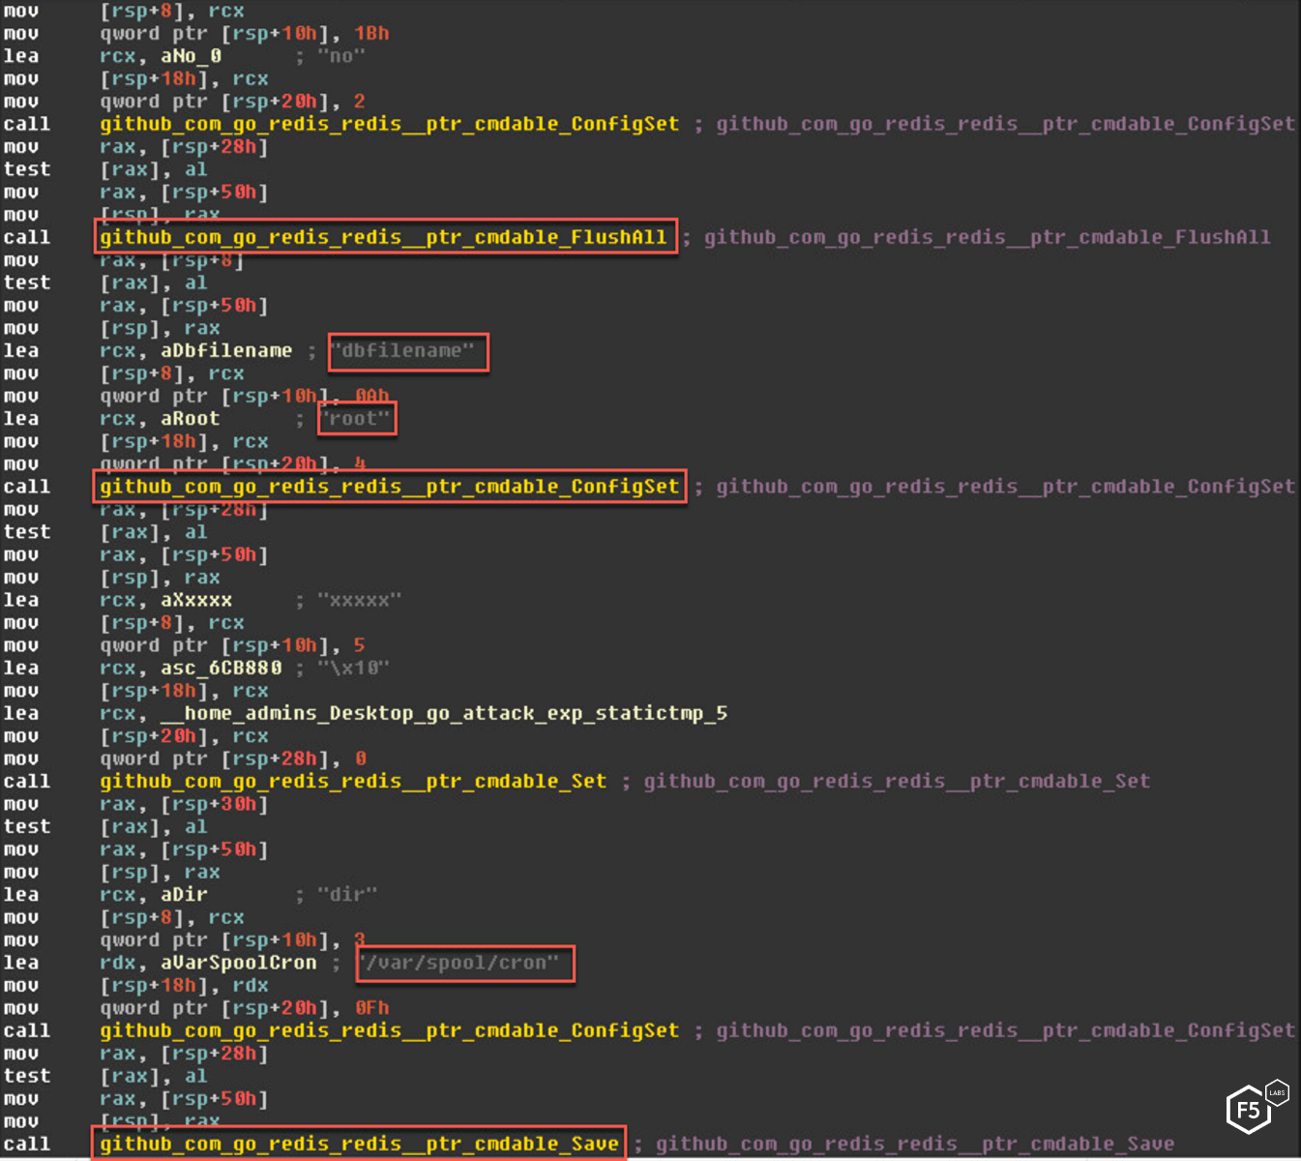This screenshot has height=1161, width=1301.
Task: Select the aVarSpoolCron operand
Action: 238,963
